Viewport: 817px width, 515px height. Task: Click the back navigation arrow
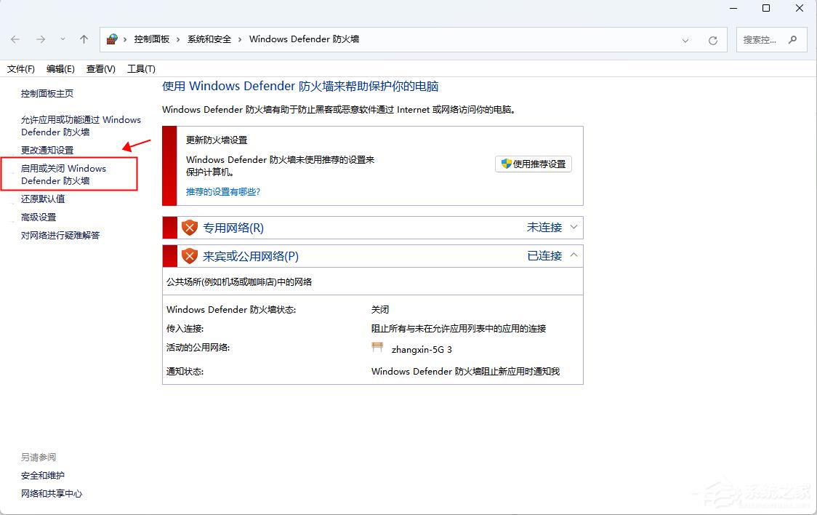pos(15,39)
